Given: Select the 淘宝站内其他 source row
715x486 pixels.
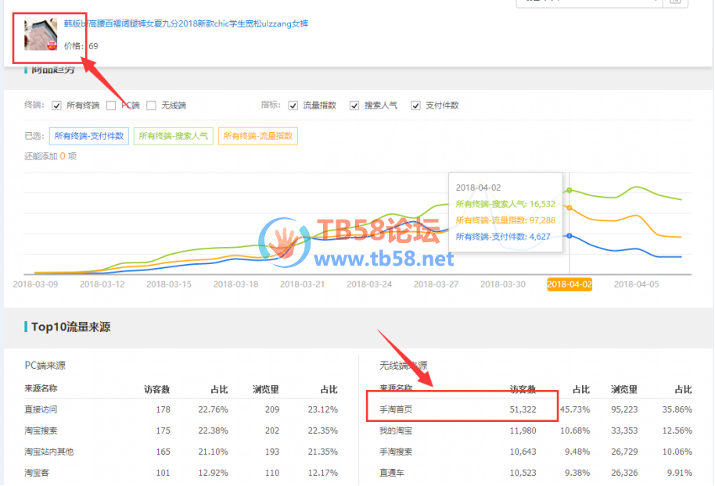Looking at the screenshot, I should (181, 452).
